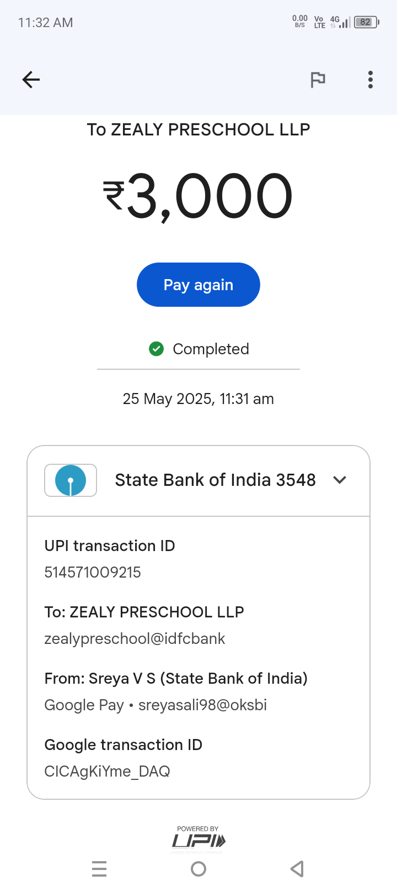This screenshot has height=891, width=397.
Task: Tap the battery indicator in status bar
Action: pyautogui.click(x=366, y=22)
